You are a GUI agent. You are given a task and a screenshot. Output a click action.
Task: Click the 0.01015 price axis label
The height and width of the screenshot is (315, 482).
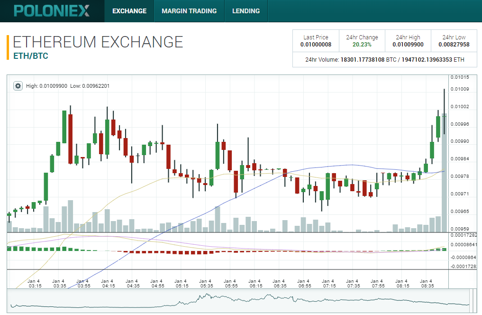[460, 77]
